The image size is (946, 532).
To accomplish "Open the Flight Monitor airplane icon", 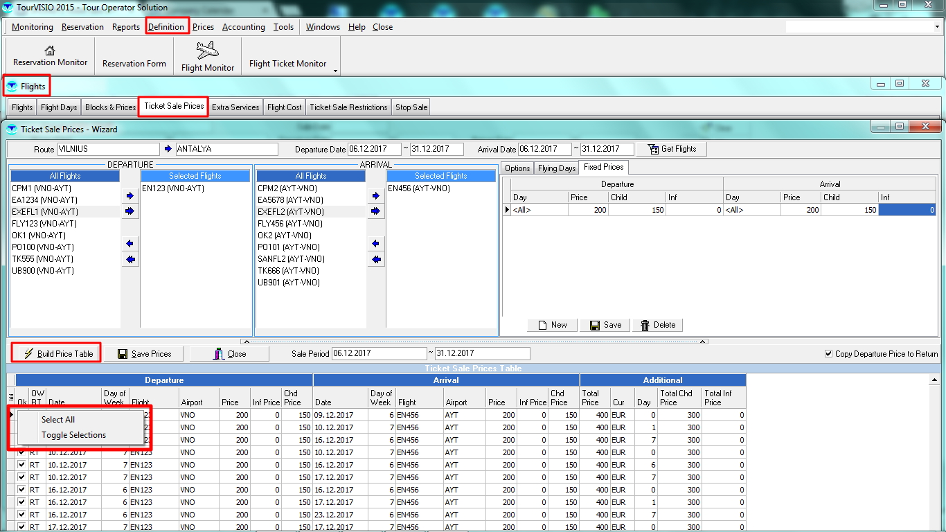I will coord(207,51).
